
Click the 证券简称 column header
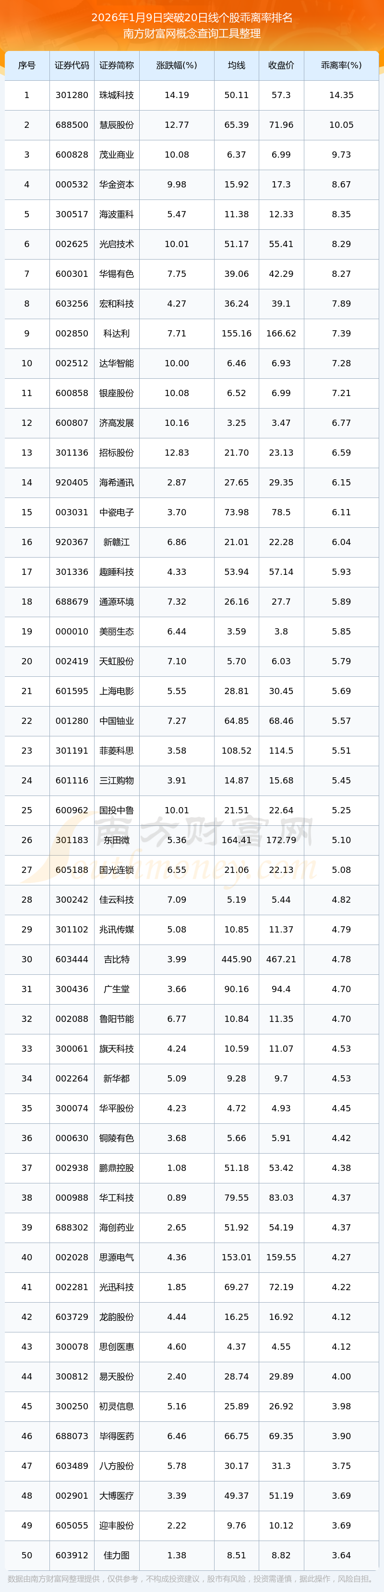[x=117, y=65]
